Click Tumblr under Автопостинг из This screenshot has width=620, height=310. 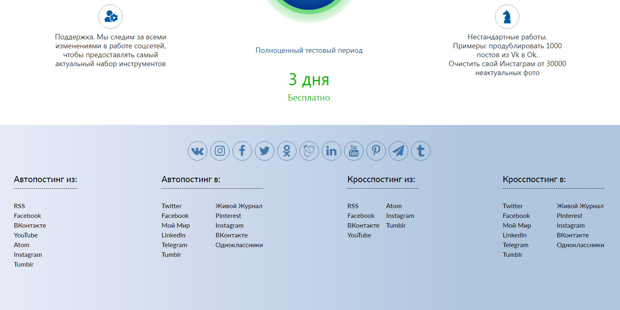click(x=24, y=265)
